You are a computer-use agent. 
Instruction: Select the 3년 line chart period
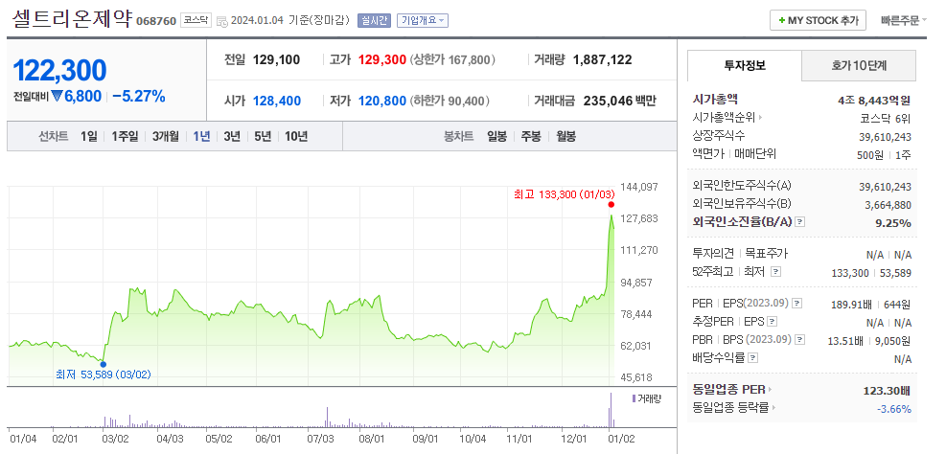pyautogui.click(x=232, y=136)
